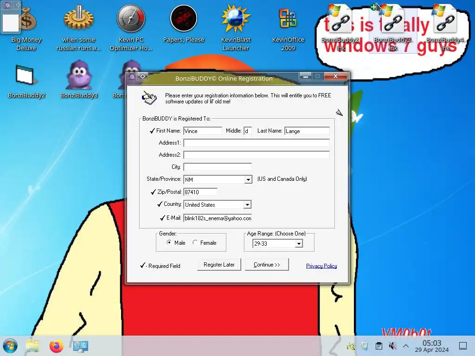Click the Bonzi icon in dialog title bar
Screen dimensions: 475x356
[132, 76]
